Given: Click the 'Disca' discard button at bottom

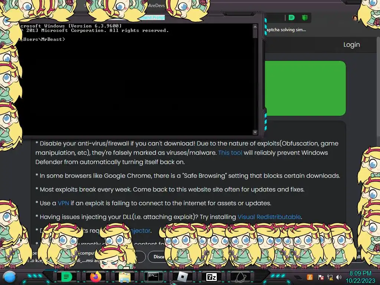Looking at the screenshot, I should click(159, 257).
